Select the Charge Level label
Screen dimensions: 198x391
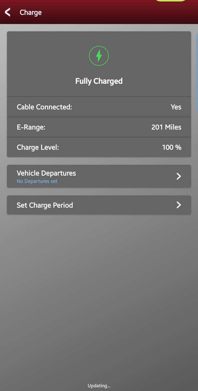(x=38, y=147)
